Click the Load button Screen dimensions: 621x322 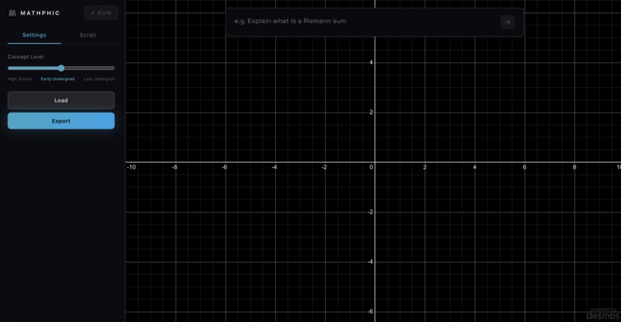click(x=61, y=100)
